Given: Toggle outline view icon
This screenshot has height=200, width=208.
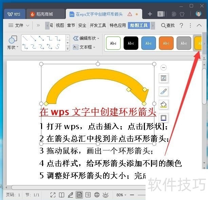Looking at the screenshot, I should click(88, 195).
